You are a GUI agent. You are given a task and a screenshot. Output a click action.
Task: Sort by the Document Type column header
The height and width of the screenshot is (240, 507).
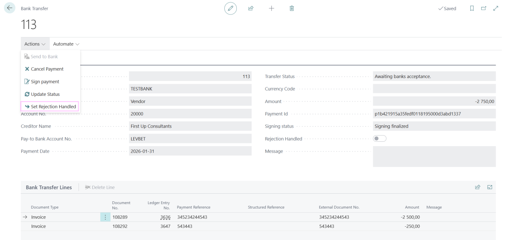tap(45, 207)
